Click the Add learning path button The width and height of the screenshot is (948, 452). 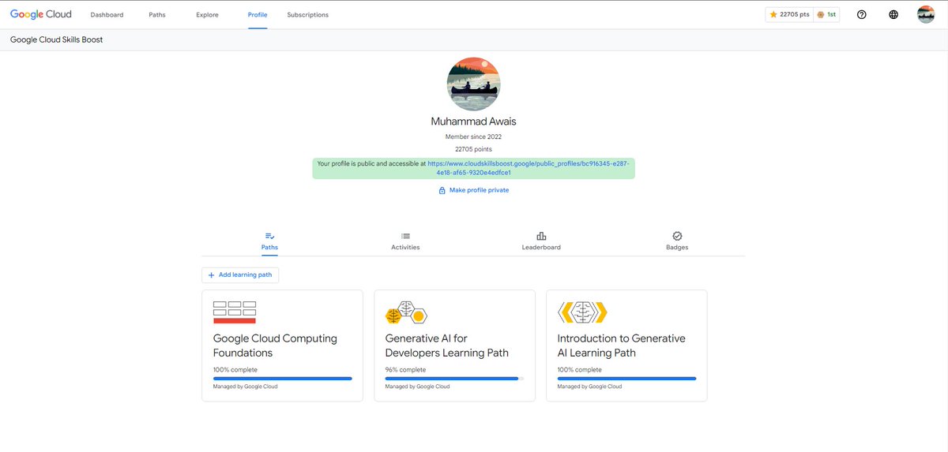[240, 275]
